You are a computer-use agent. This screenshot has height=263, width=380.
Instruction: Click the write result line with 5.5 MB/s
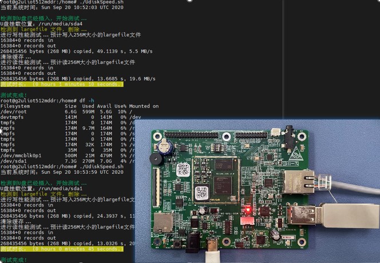coord(77,51)
